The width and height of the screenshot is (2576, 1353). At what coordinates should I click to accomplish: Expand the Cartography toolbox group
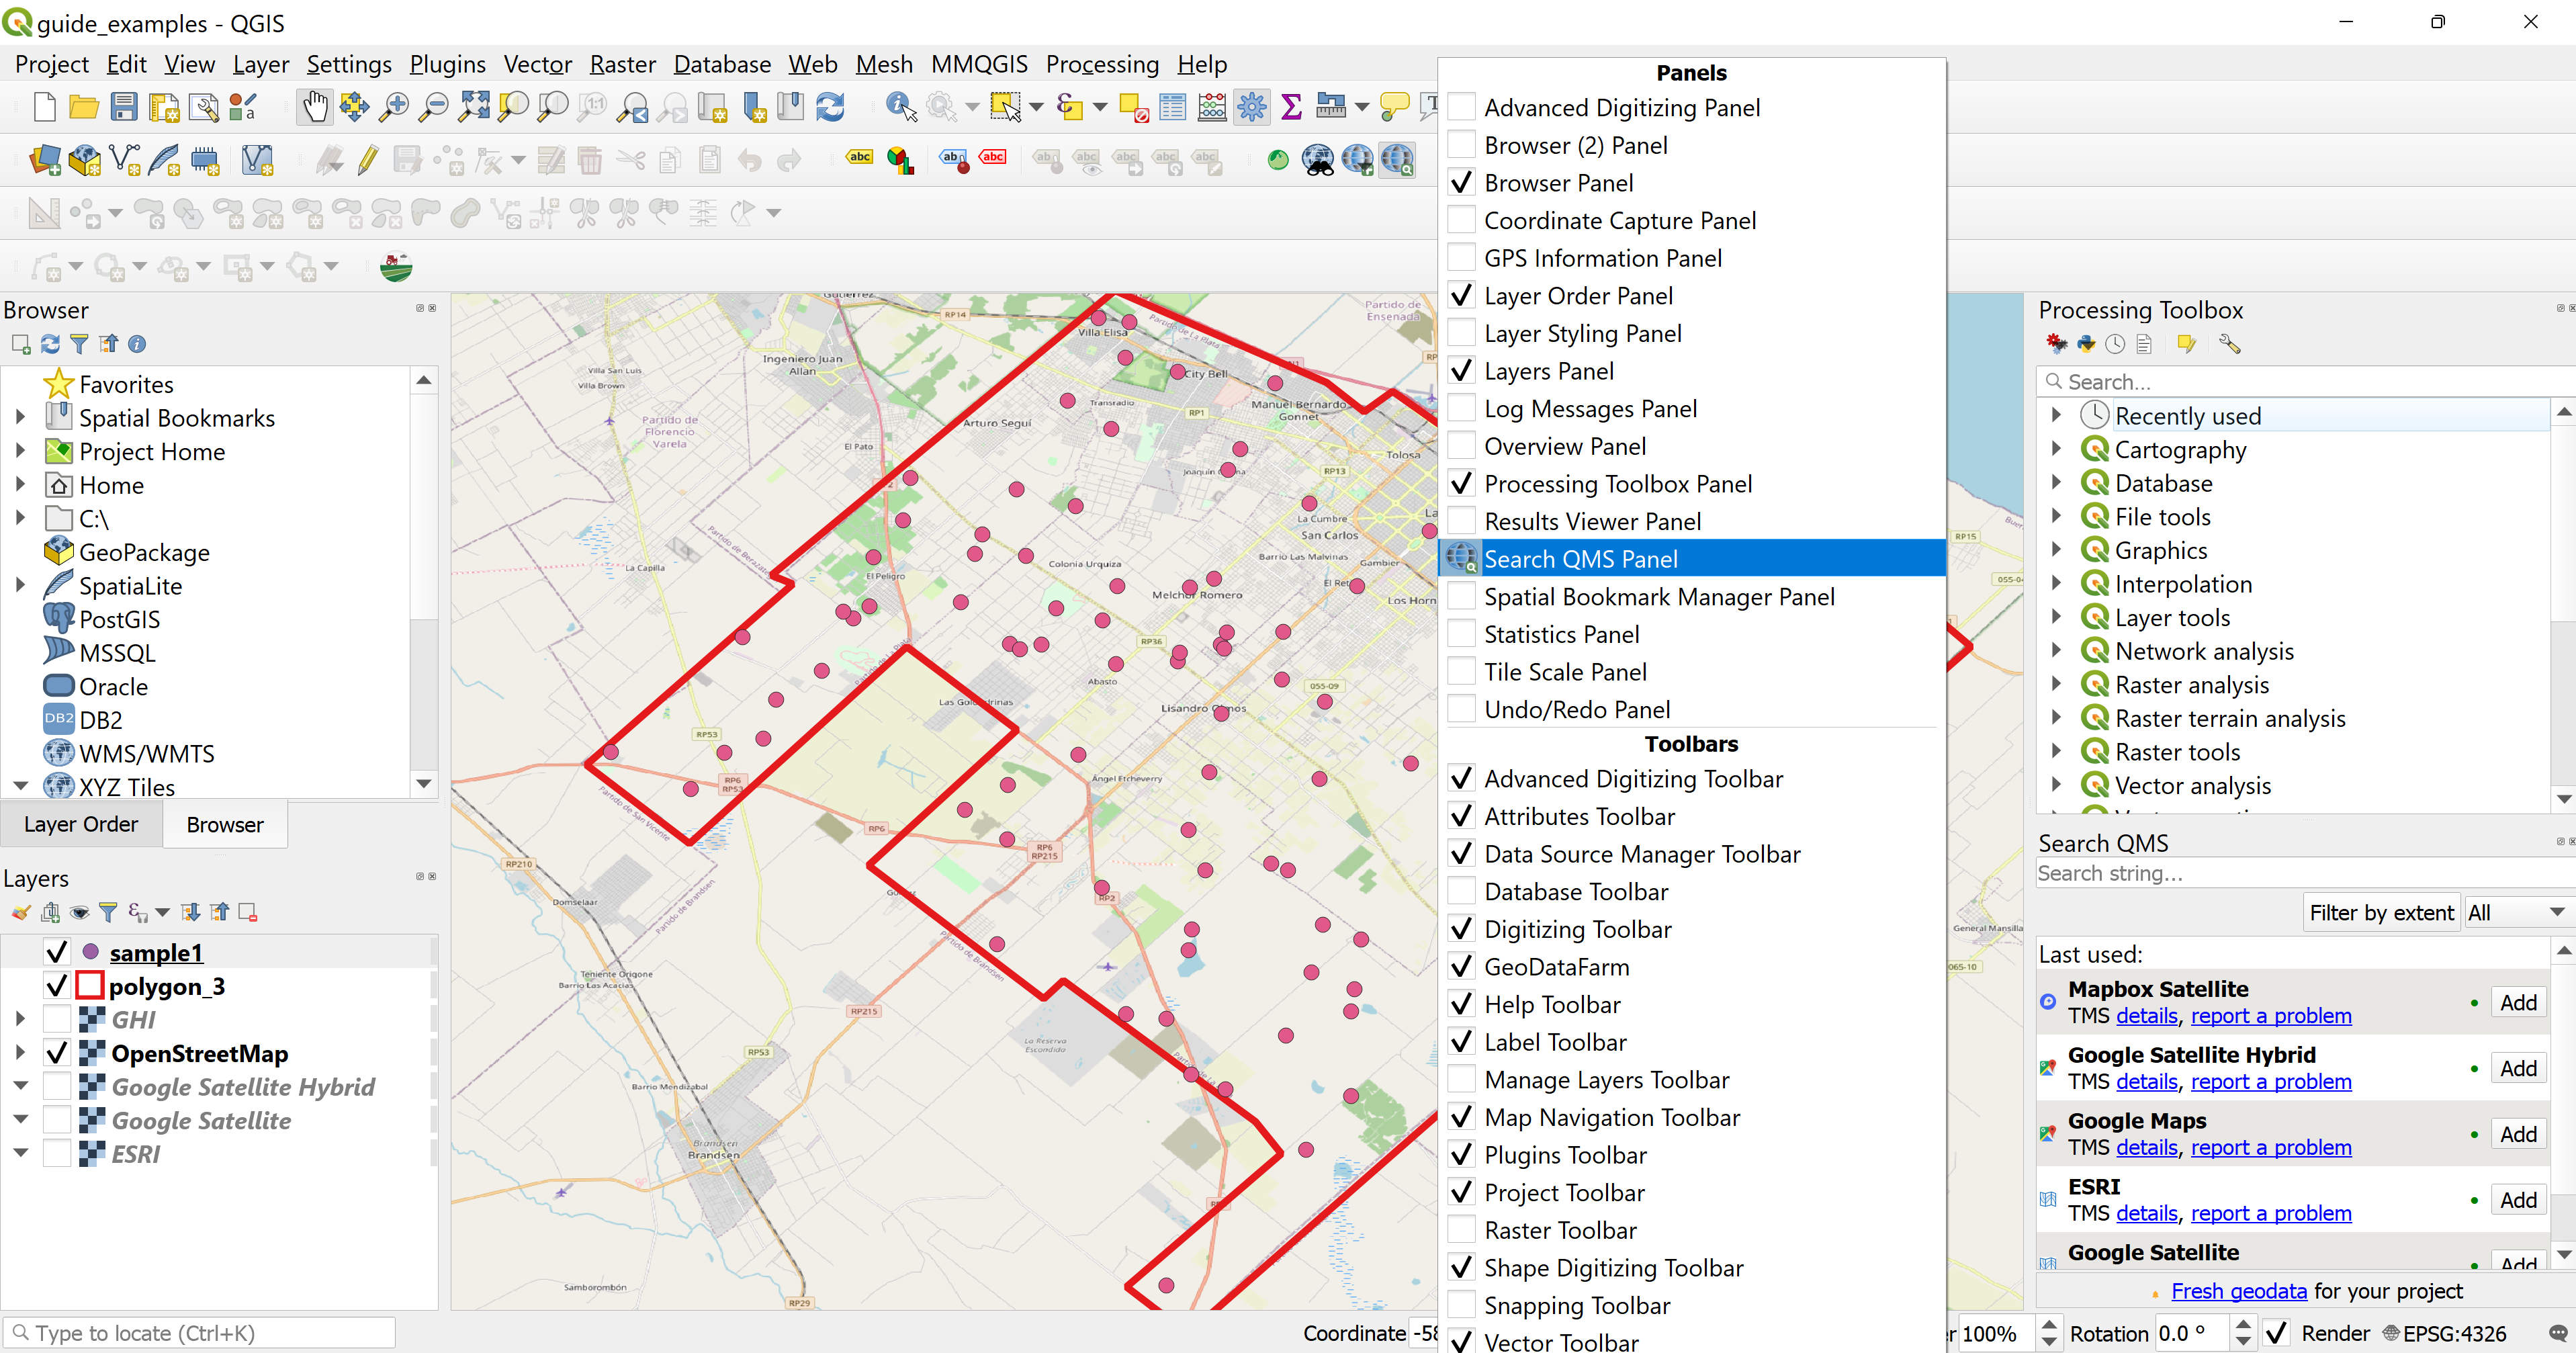[2056, 450]
